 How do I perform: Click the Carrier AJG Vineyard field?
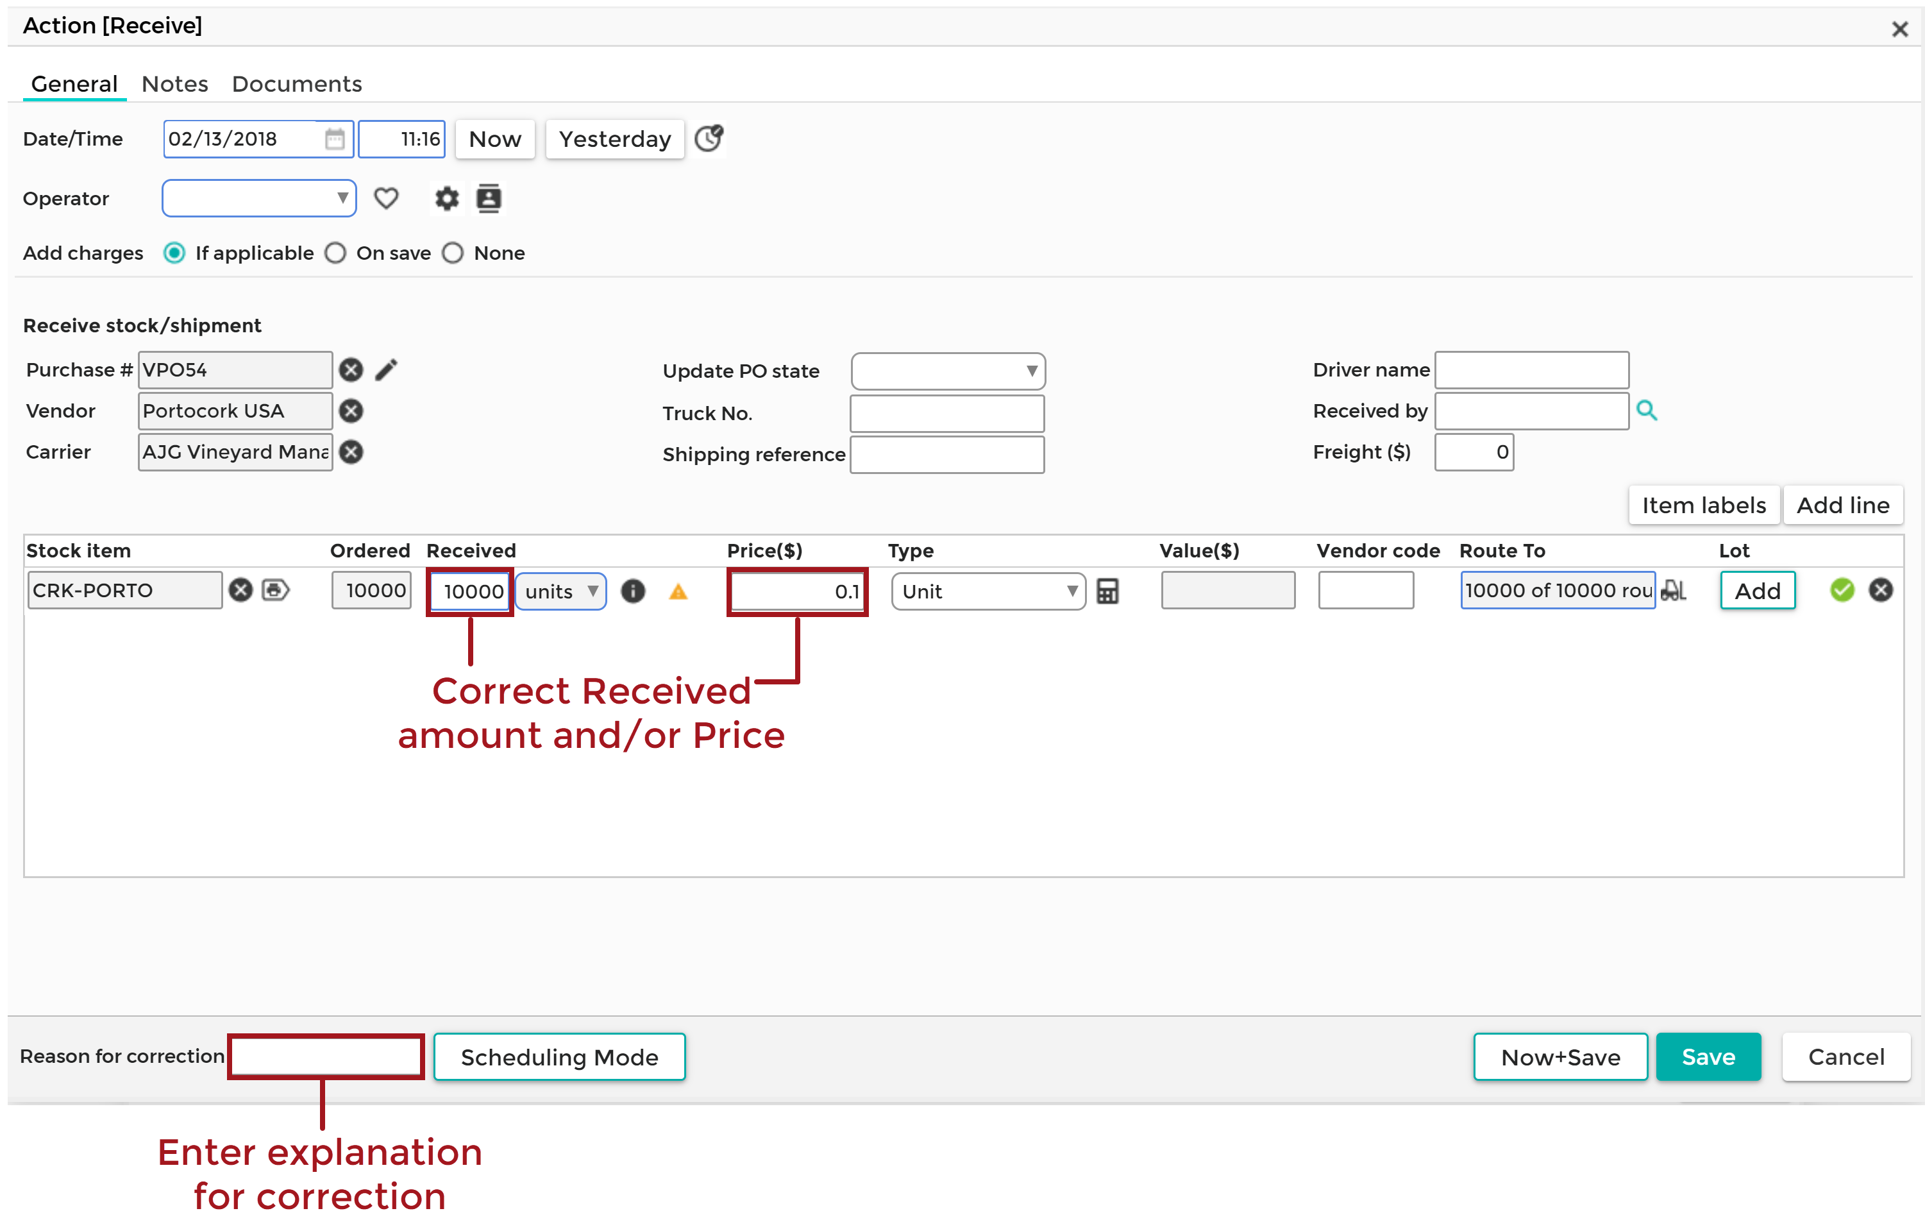235,452
